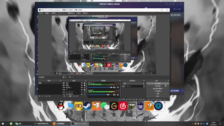Move source down in Sources panel
This screenshot has height=126, width=224.
tap(77, 96)
